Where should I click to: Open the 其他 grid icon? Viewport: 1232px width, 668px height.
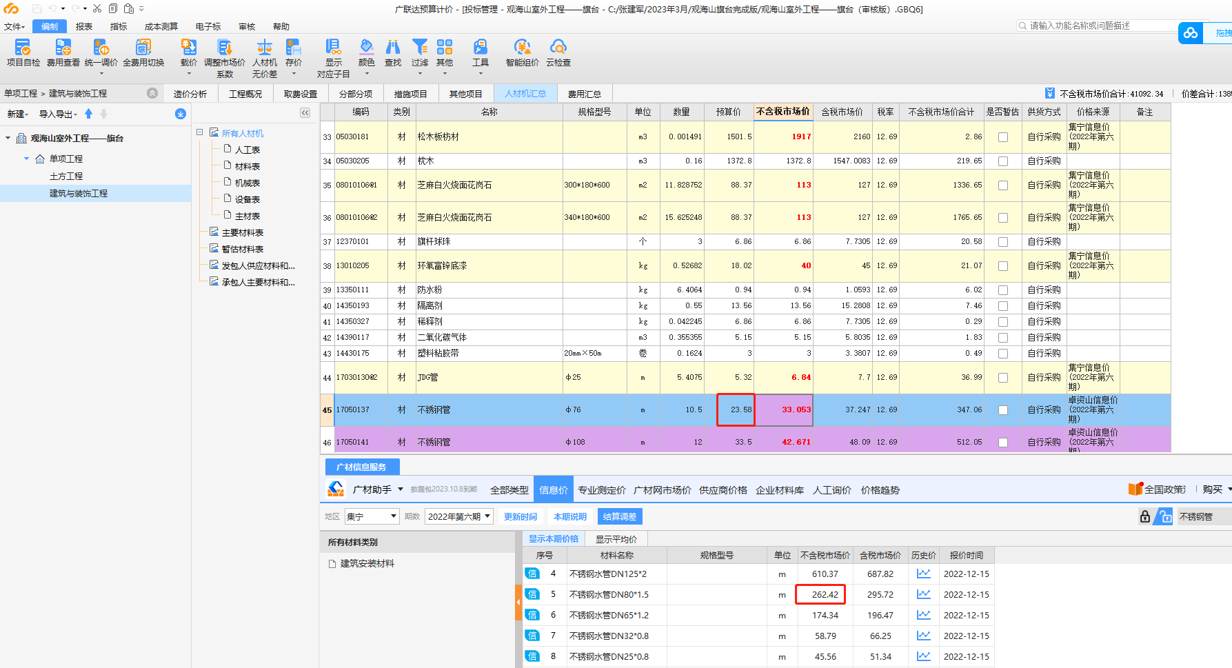pos(445,48)
